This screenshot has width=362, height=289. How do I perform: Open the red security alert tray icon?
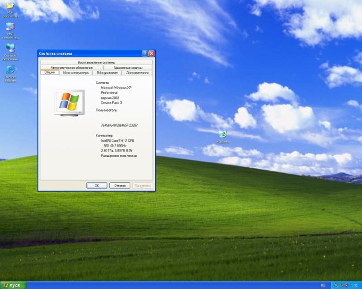pos(346,285)
